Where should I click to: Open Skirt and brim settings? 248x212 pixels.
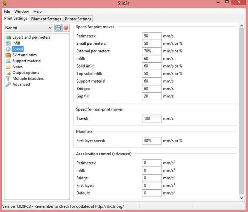(x=24, y=55)
